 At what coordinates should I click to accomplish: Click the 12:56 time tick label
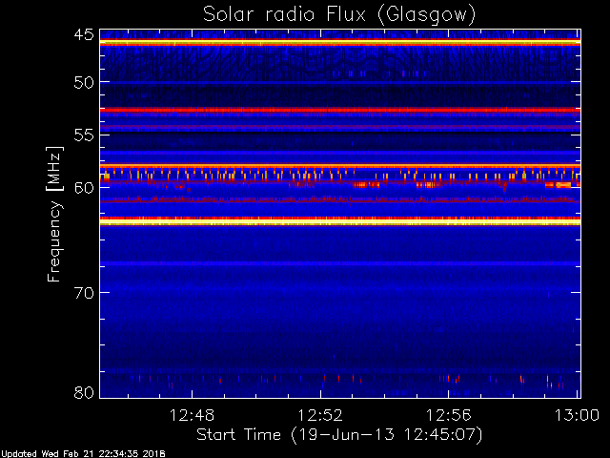449,415
